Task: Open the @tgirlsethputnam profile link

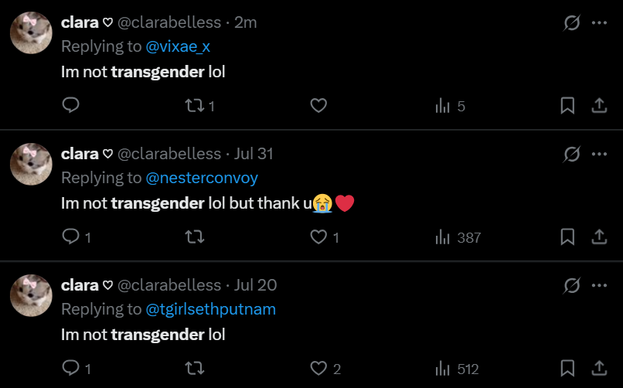Action: coord(210,309)
